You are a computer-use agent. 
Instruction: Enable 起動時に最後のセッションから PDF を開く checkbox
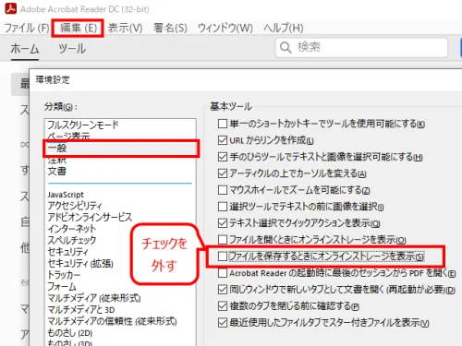click(x=223, y=273)
